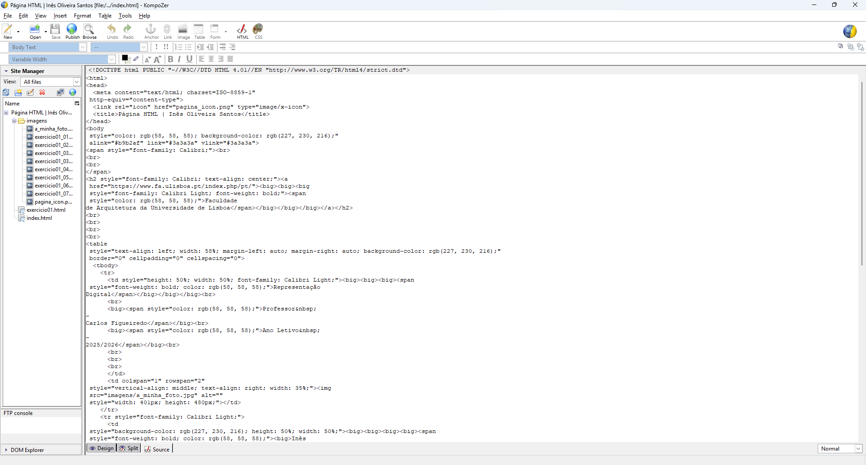The width and height of the screenshot is (866, 465).
Task: Click the black text color swatch
Action: [x=125, y=58]
